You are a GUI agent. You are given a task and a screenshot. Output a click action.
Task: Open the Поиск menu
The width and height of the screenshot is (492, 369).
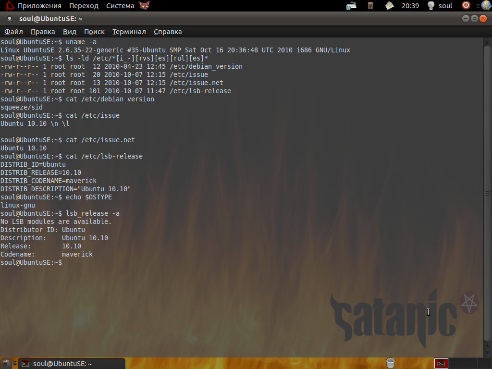94,32
